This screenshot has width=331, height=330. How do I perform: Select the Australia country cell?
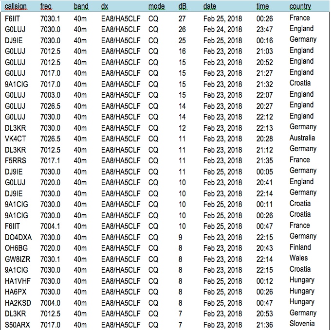302,138
